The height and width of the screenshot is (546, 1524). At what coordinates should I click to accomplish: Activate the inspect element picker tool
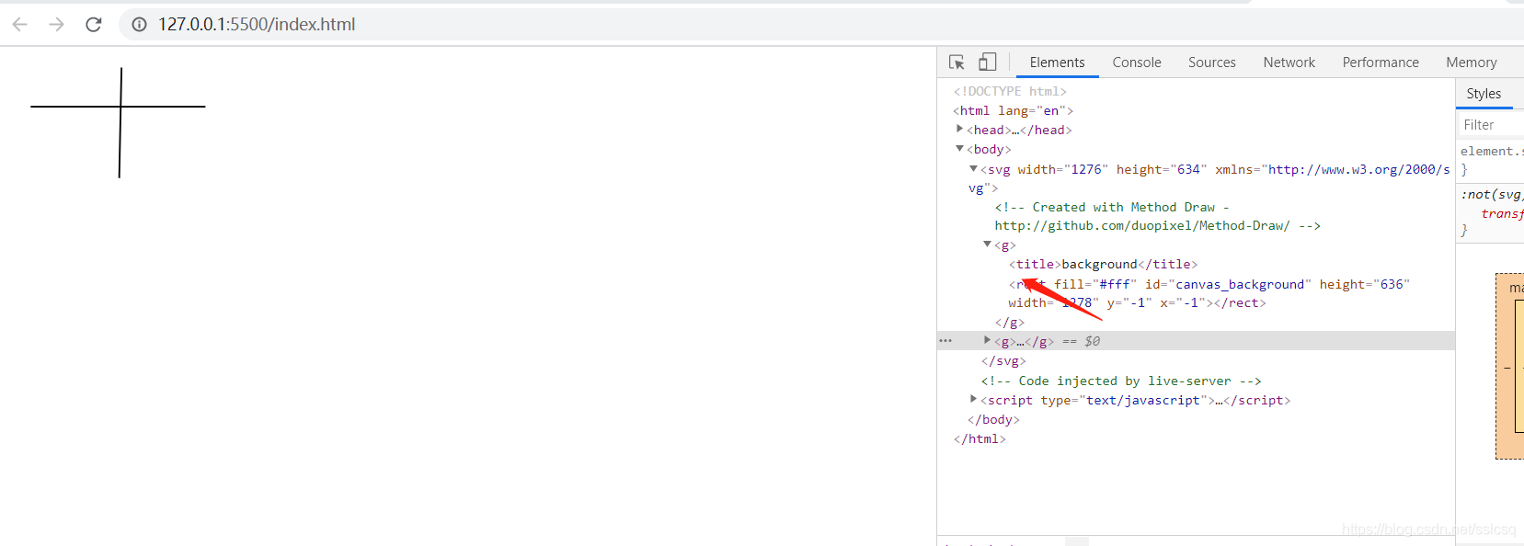tap(957, 62)
